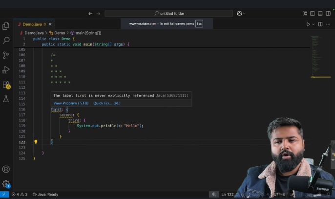Toggle the secondary sidebar visibility
This screenshot has width=335, height=199.
click(x=328, y=14)
